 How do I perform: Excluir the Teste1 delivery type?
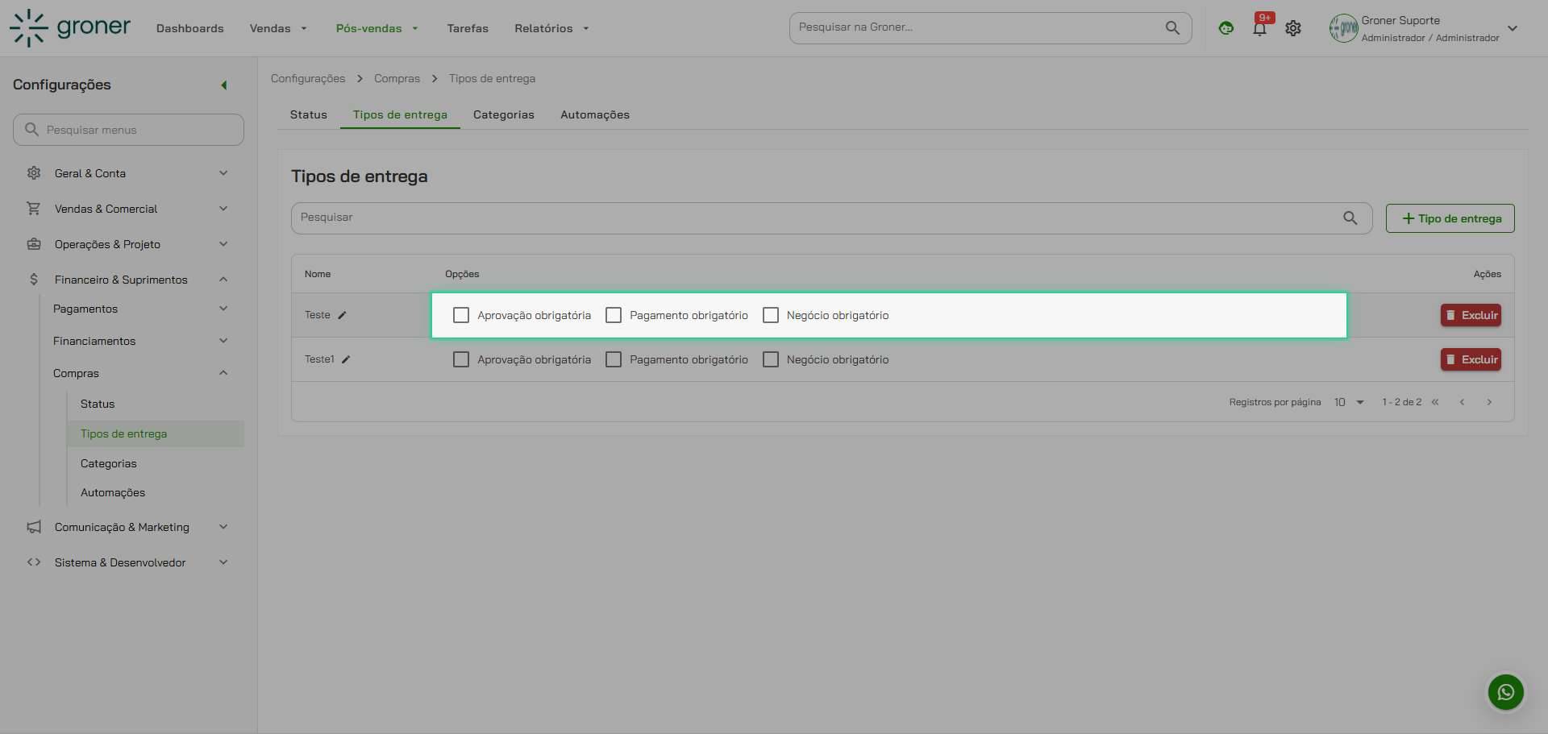[x=1471, y=359]
